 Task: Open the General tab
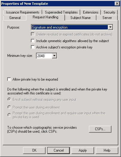[x=15, y=18]
